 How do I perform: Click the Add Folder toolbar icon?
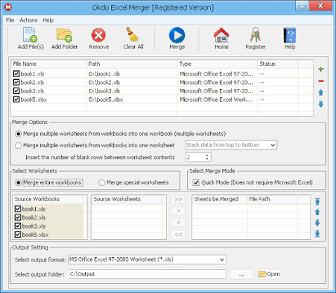[x=64, y=35]
